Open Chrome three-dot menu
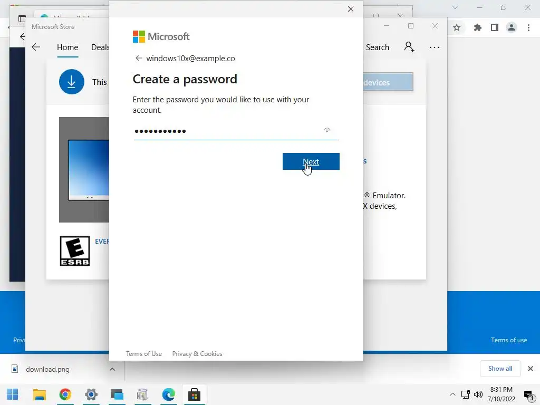This screenshot has height=405, width=540. pos(528,27)
